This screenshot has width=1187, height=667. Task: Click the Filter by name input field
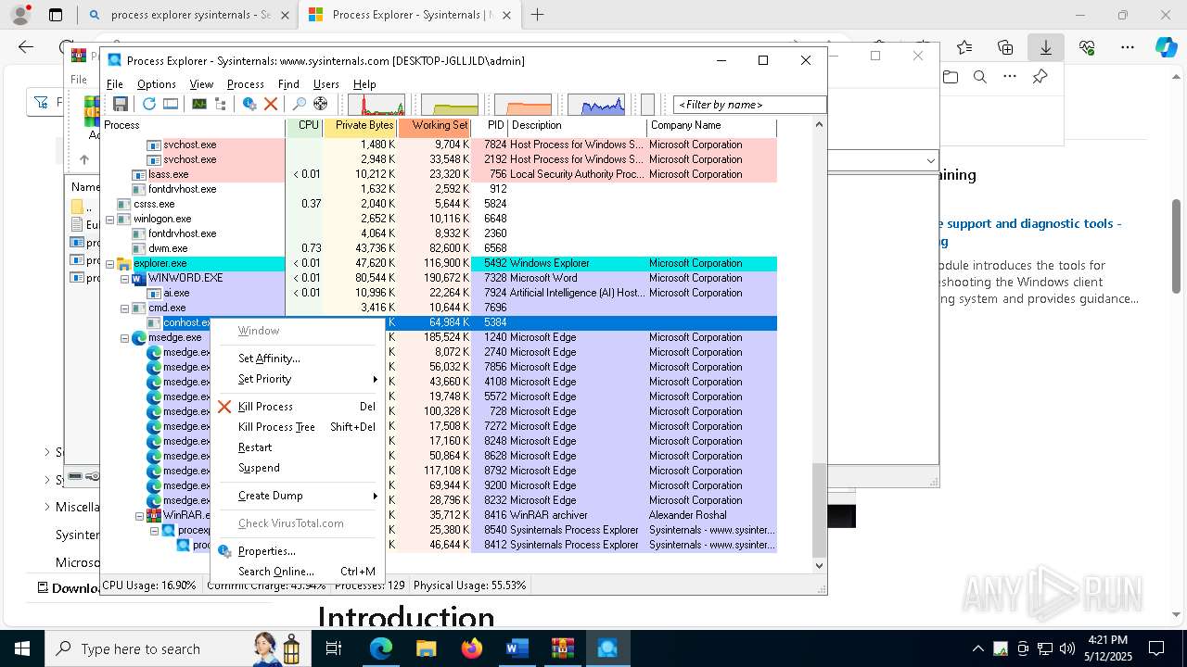point(749,105)
